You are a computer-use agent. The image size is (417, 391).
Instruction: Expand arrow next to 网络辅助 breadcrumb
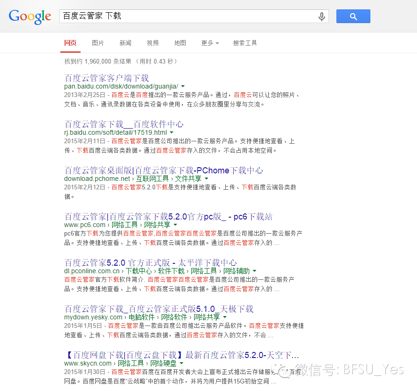[x=254, y=271]
